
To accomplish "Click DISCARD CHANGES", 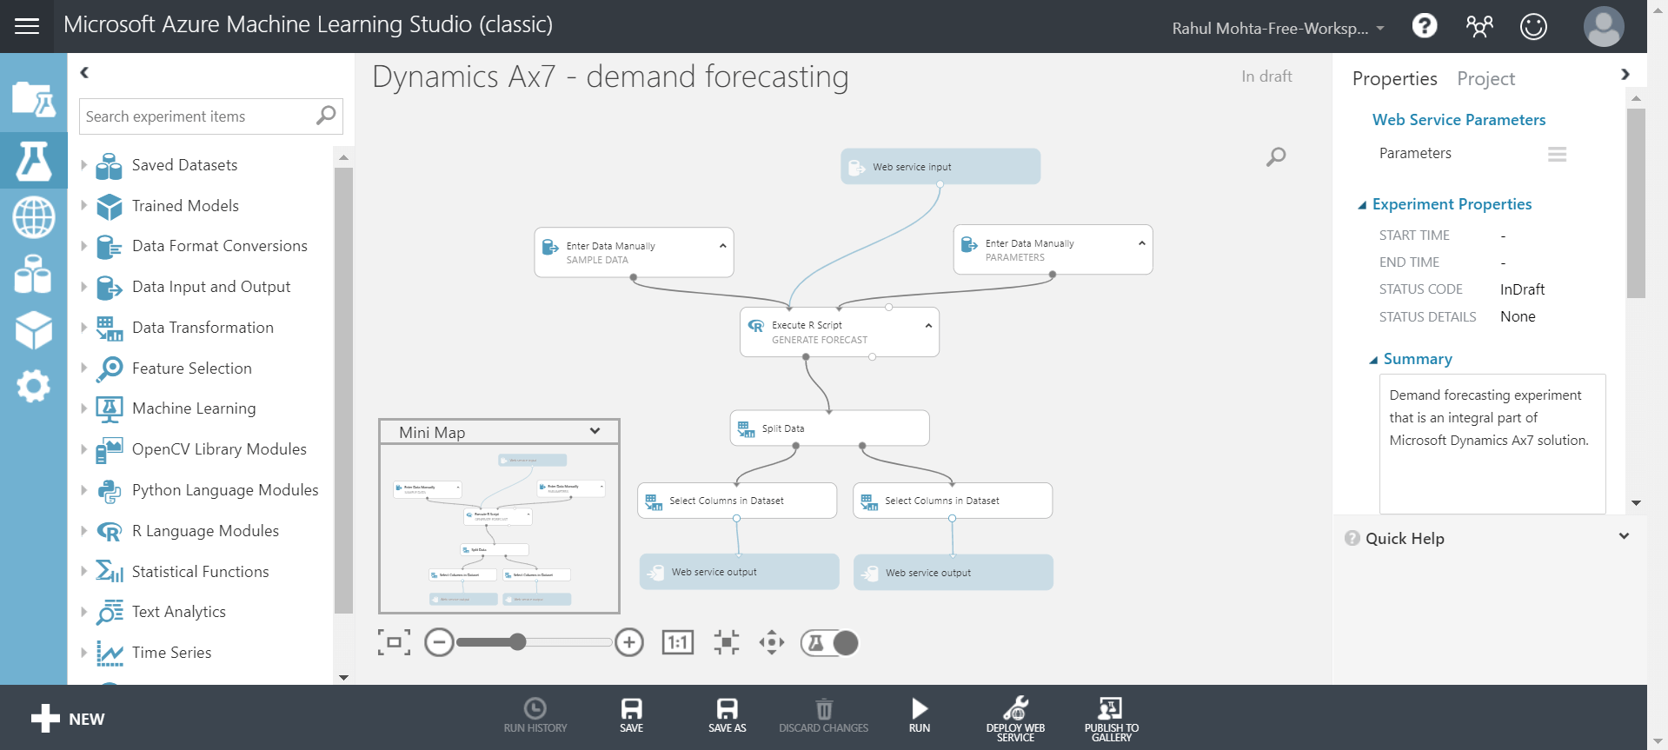I will [824, 716].
